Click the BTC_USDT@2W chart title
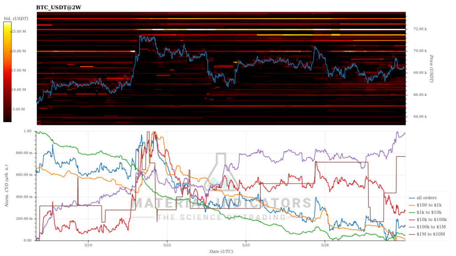 pos(58,8)
